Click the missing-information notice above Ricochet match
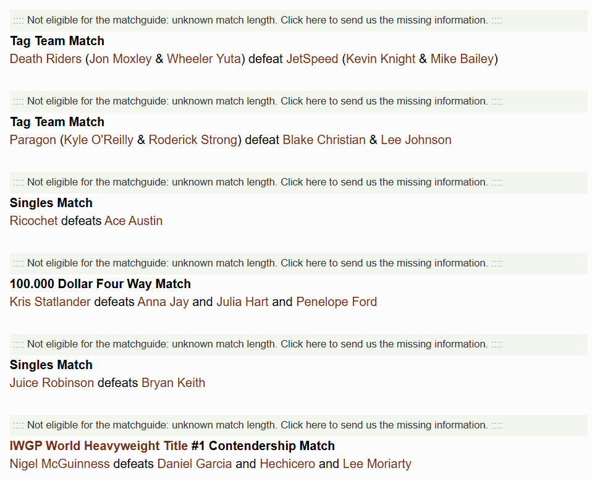Image resolution: width=592 pixels, height=481 pixels. 258,182
